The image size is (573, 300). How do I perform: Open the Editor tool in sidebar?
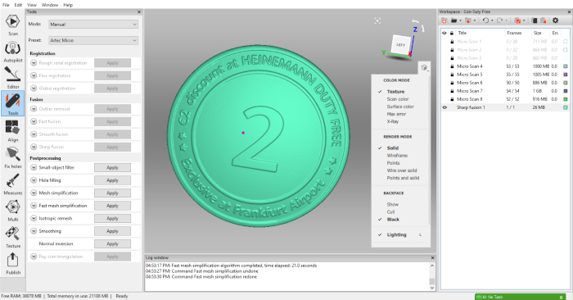[x=13, y=78]
